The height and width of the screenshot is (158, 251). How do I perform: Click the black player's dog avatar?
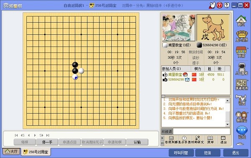tap(213, 28)
